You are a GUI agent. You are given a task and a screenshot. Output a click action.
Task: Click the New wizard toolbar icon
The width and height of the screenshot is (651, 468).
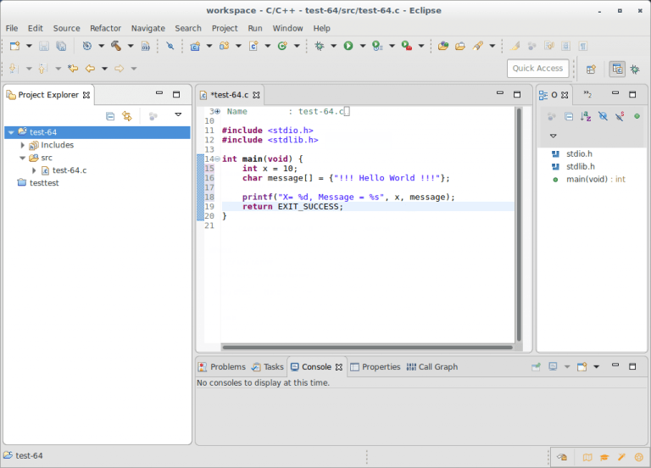pyautogui.click(x=15, y=46)
